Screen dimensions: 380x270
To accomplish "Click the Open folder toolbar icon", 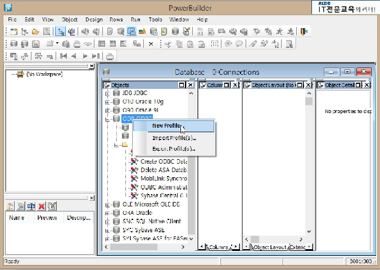I will (x=35, y=31).
